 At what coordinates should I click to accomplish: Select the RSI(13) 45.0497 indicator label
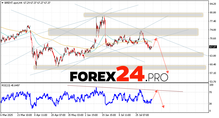click(x=11, y=85)
